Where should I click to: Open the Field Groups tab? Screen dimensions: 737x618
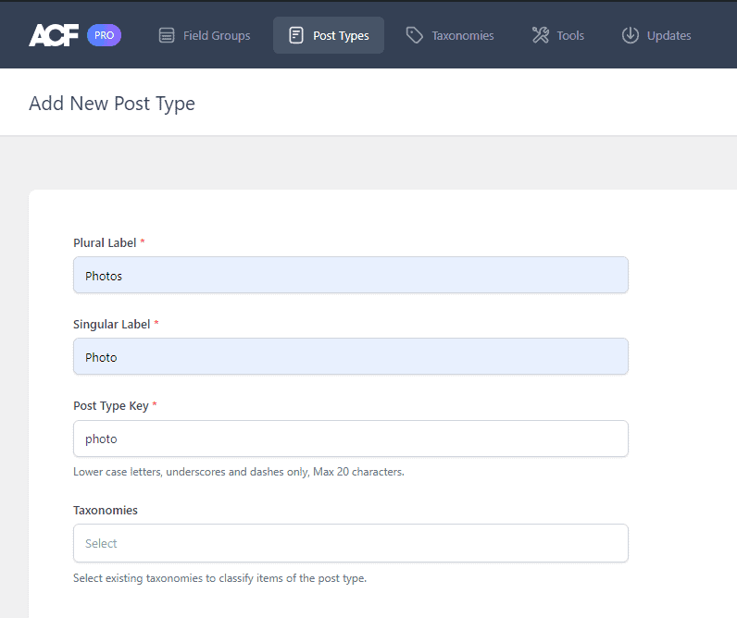(x=216, y=36)
